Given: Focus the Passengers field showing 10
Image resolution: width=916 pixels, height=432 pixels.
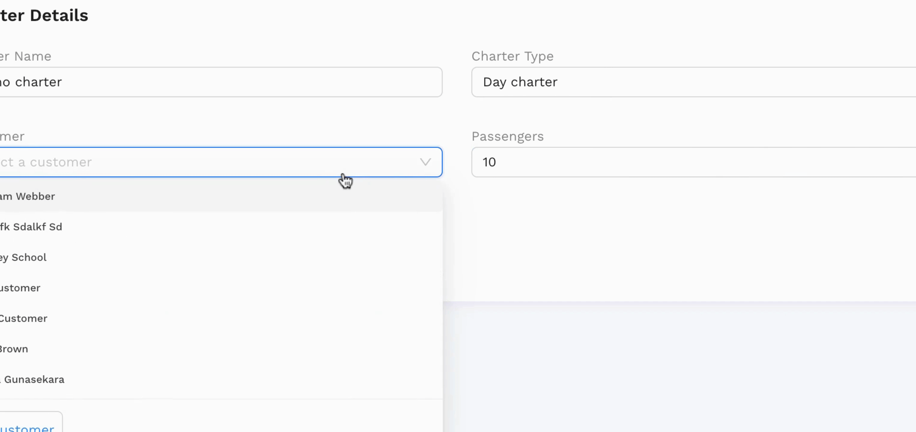Looking at the screenshot, I should [694, 162].
